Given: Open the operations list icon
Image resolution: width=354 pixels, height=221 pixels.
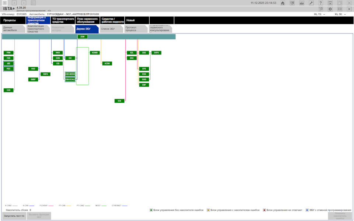Looking at the screenshot, I should pos(33,3).
